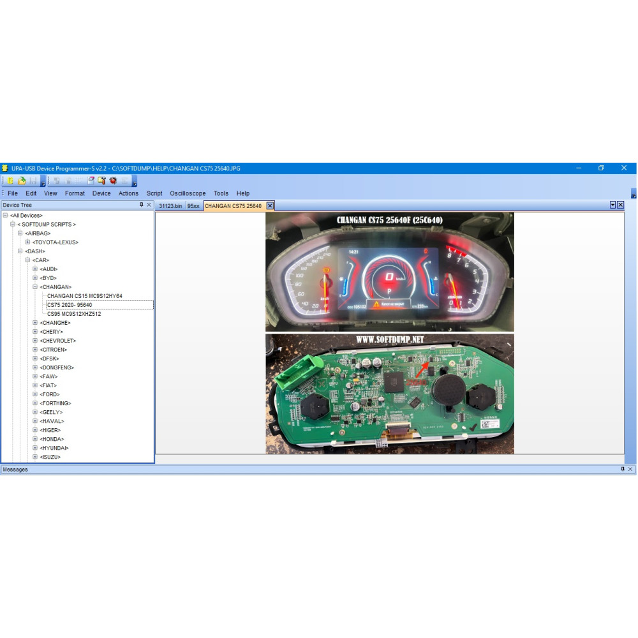The height and width of the screenshot is (638, 638).
Task: Select the FIAT tree label
Action: point(48,386)
